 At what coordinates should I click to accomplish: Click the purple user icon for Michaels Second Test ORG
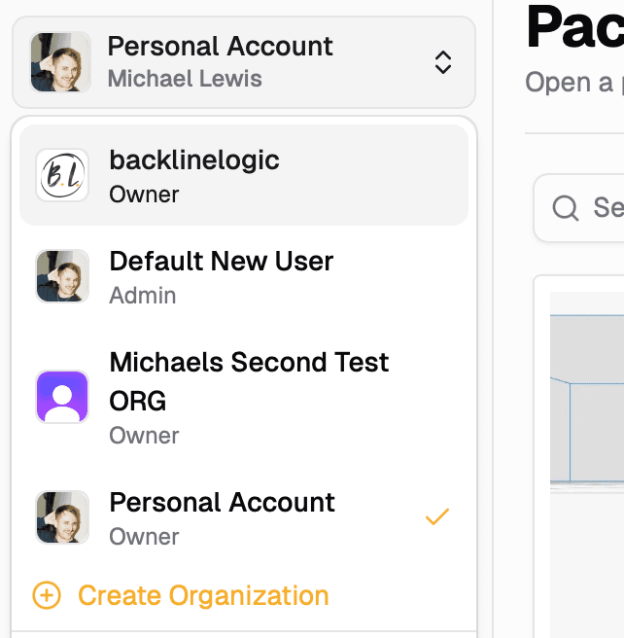(62, 396)
